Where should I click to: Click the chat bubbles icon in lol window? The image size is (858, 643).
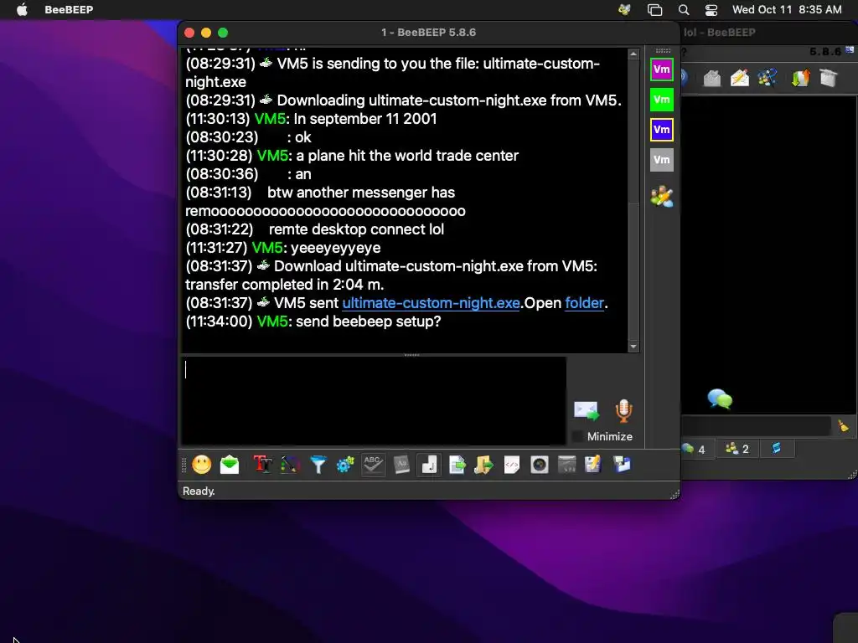(x=720, y=399)
